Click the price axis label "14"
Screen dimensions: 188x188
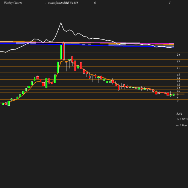(179, 78)
